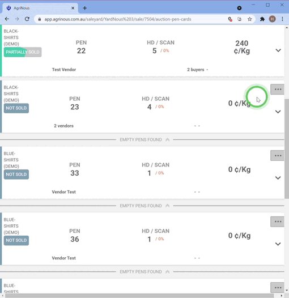Expand the Pen 23 card
This screenshot has width=289, height=298.
pyautogui.click(x=278, y=112)
